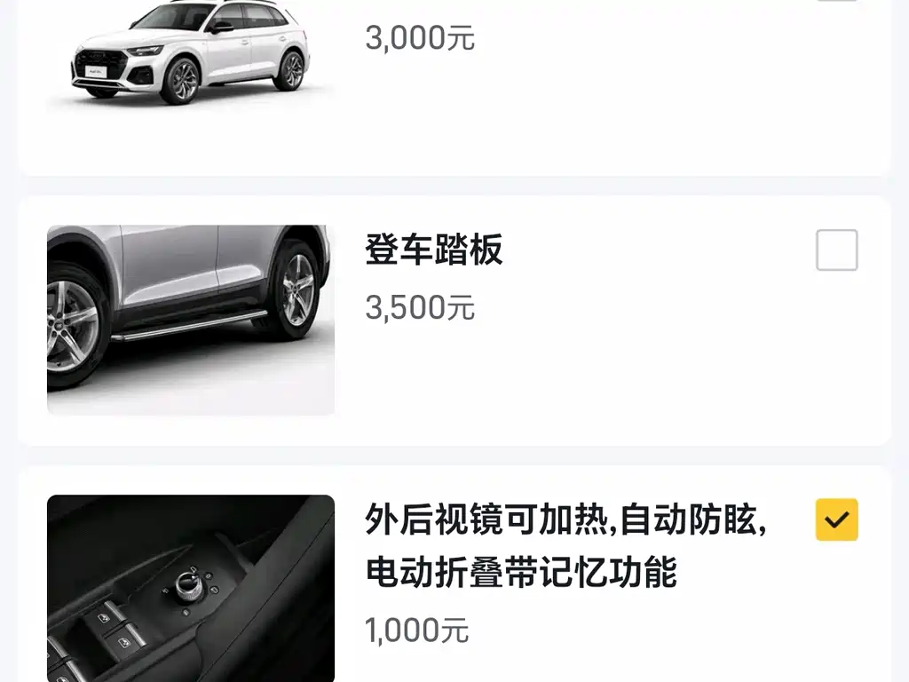Select the 电动折叠带记忆功能 text line

pyautogui.click(x=521, y=572)
